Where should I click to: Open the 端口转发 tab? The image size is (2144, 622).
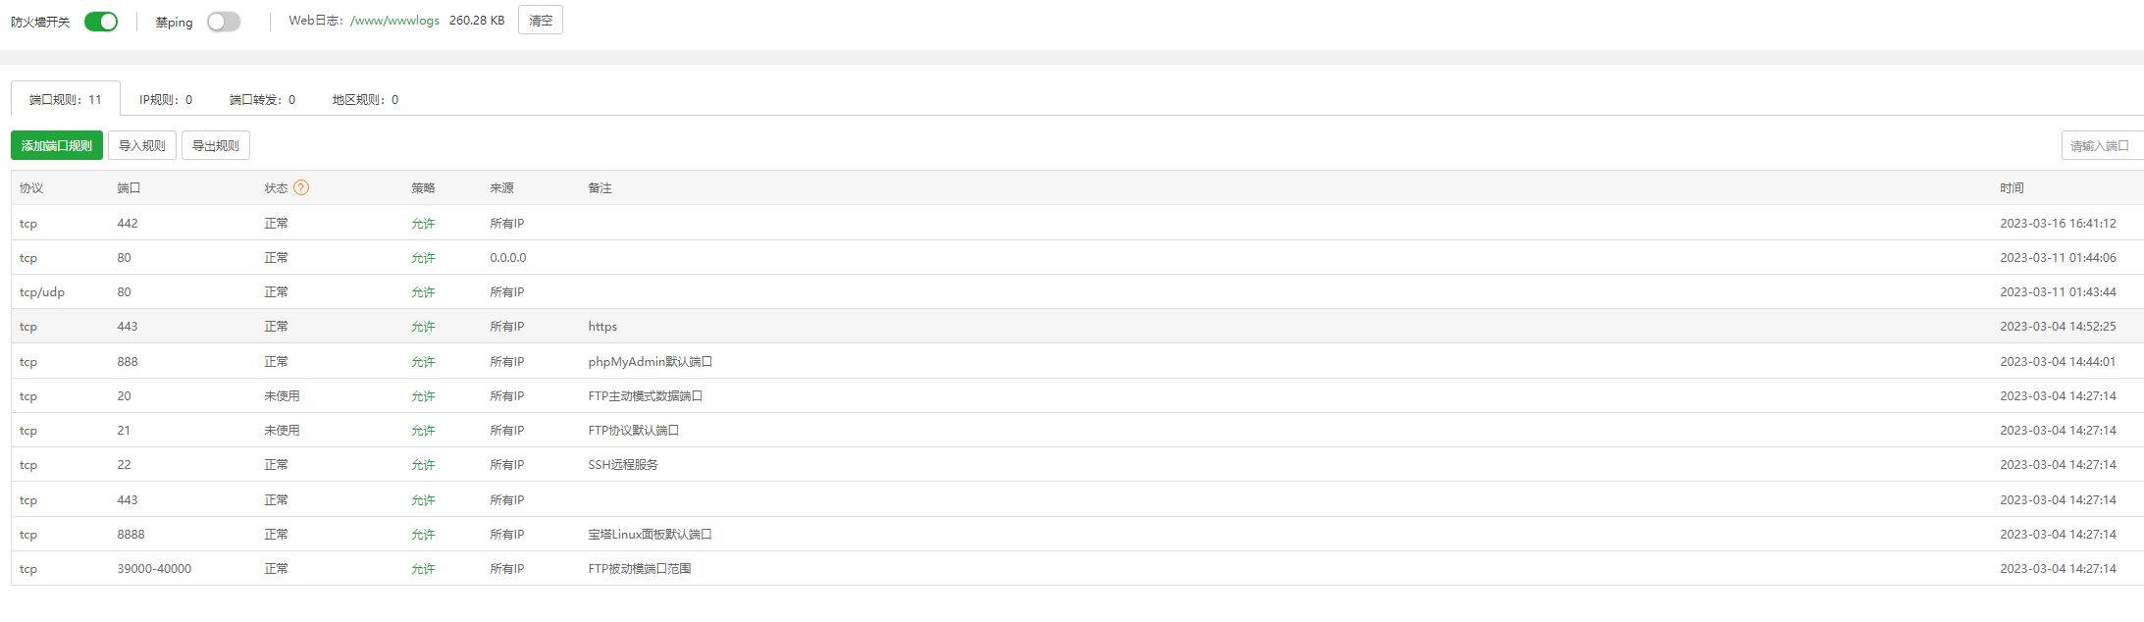(x=262, y=99)
